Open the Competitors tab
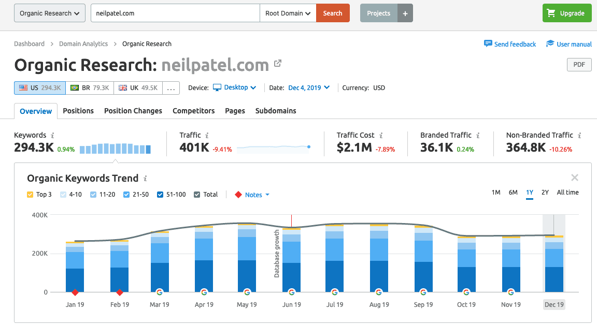Viewport: 597px width, 325px height. [x=193, y=111]
